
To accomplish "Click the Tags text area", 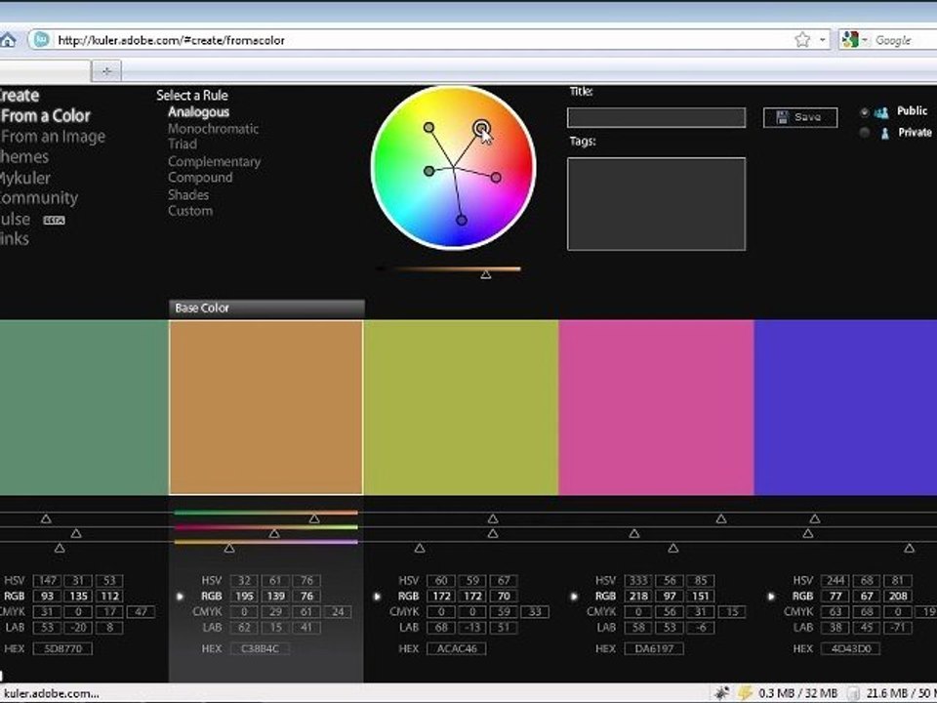I will pyautogui.click(x=656, y=204).
